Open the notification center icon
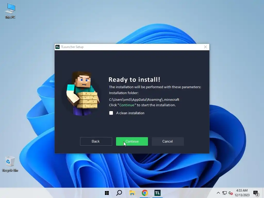Image resolution: width=264 pixels, height=198 pixels. click(256, 193)
